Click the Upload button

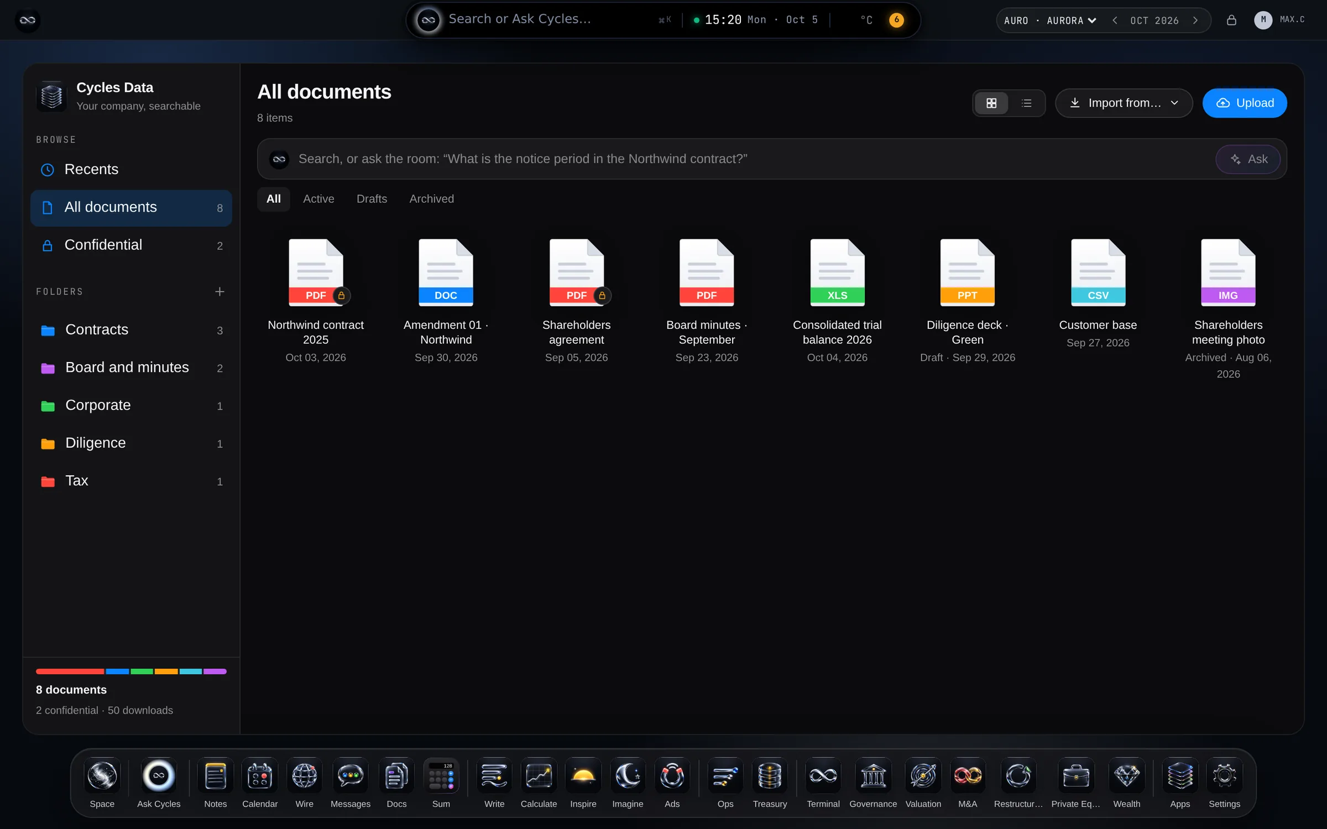tap(1244, 103)
